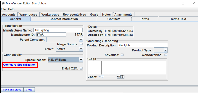This screenshot has width=199, height=94.
Task: Click the Save and close button
Action: (x=12, y=90)
